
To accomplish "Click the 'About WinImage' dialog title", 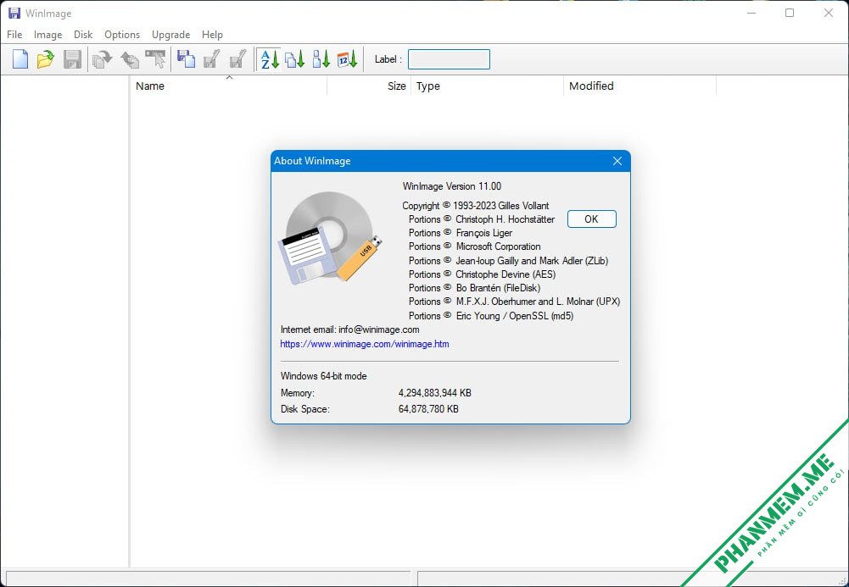I will click(312, 161).
